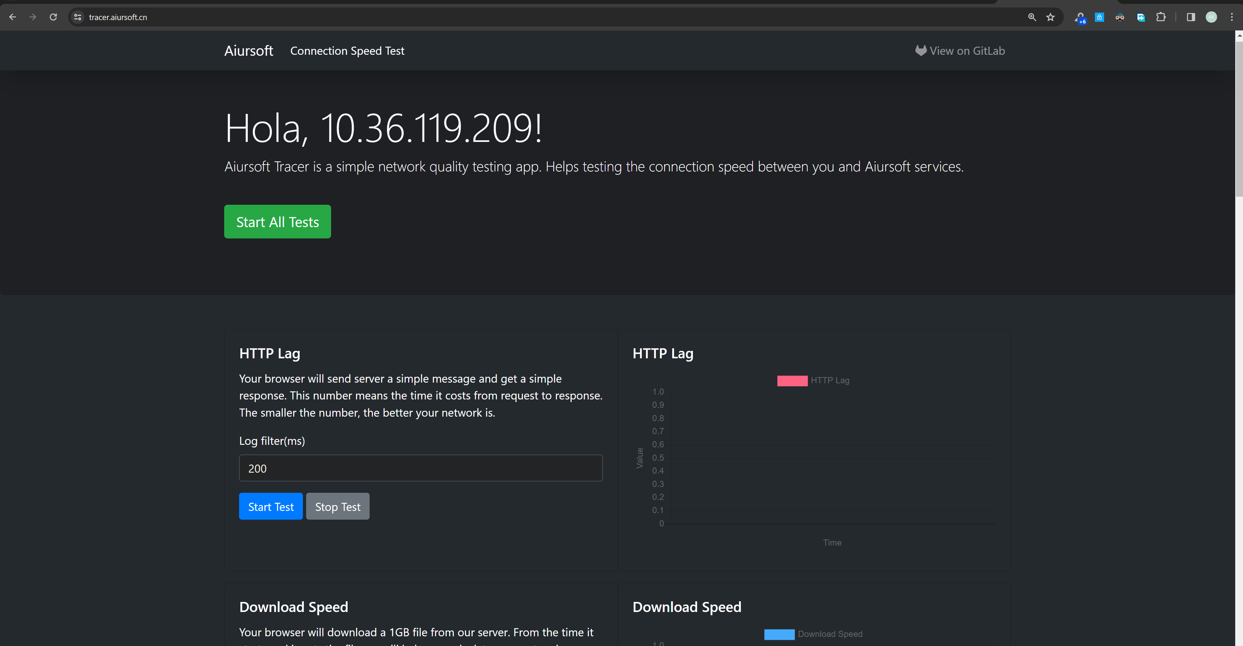This screenshot has height=646, width=1243.
Task: Click the zoom magnifier icon in address bar
Action: click(x=1032, y=17)
